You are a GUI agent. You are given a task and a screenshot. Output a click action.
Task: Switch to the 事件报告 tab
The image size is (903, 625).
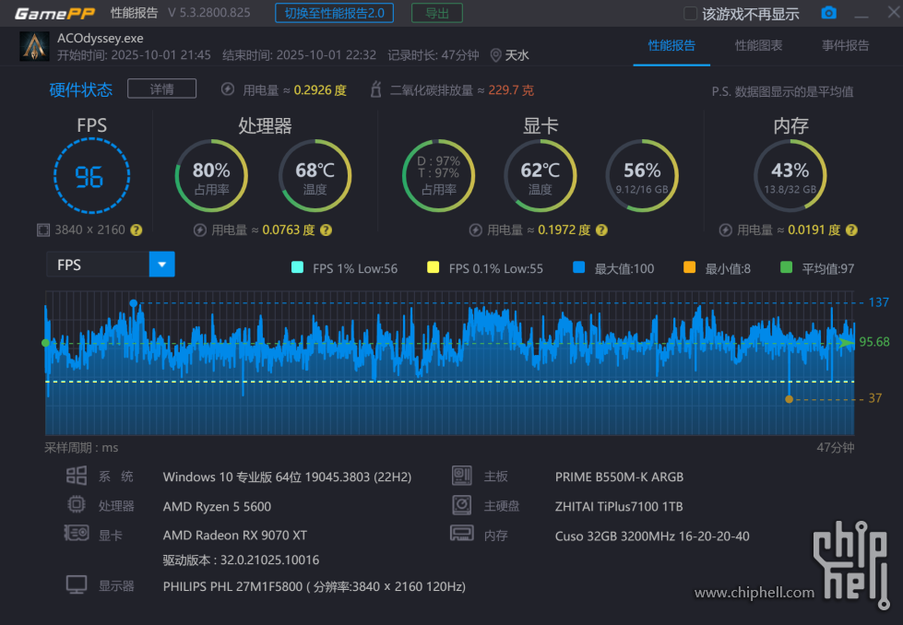[845, 45]
